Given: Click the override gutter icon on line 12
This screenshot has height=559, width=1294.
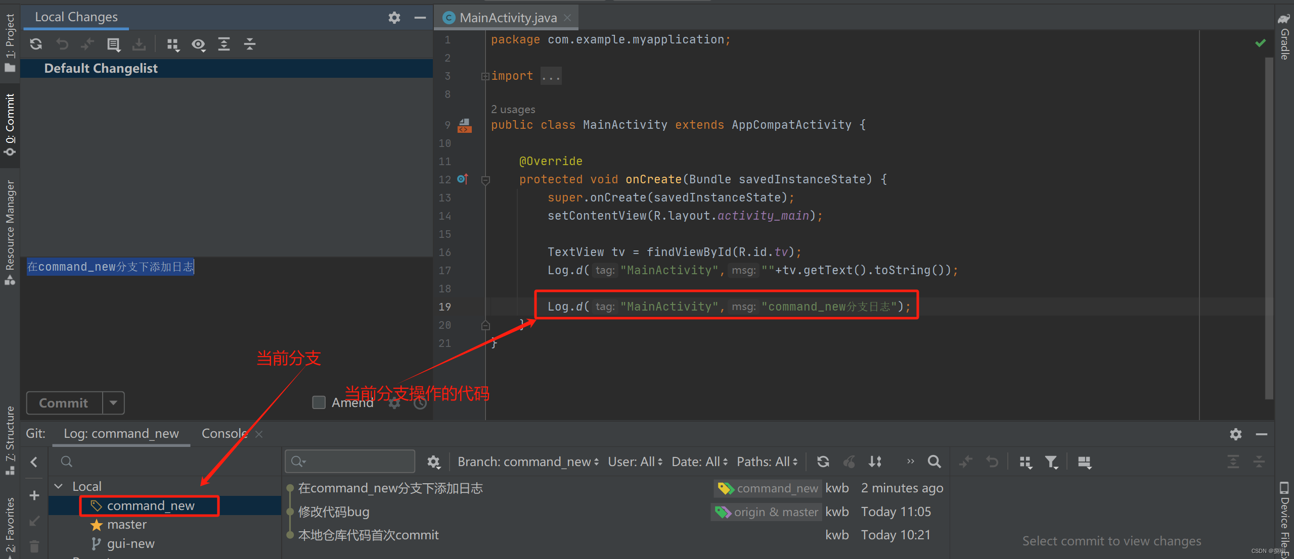Looking at the screenshot, I should point(462,179).
